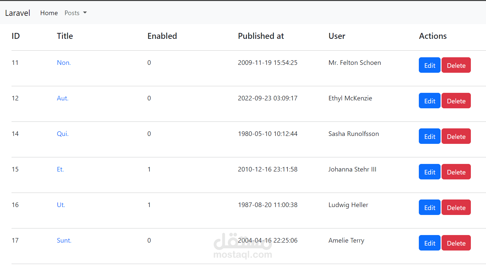486x265 pixels.
Task: Edit post 16 by Ludwig Heller
Action: (430, 207)
